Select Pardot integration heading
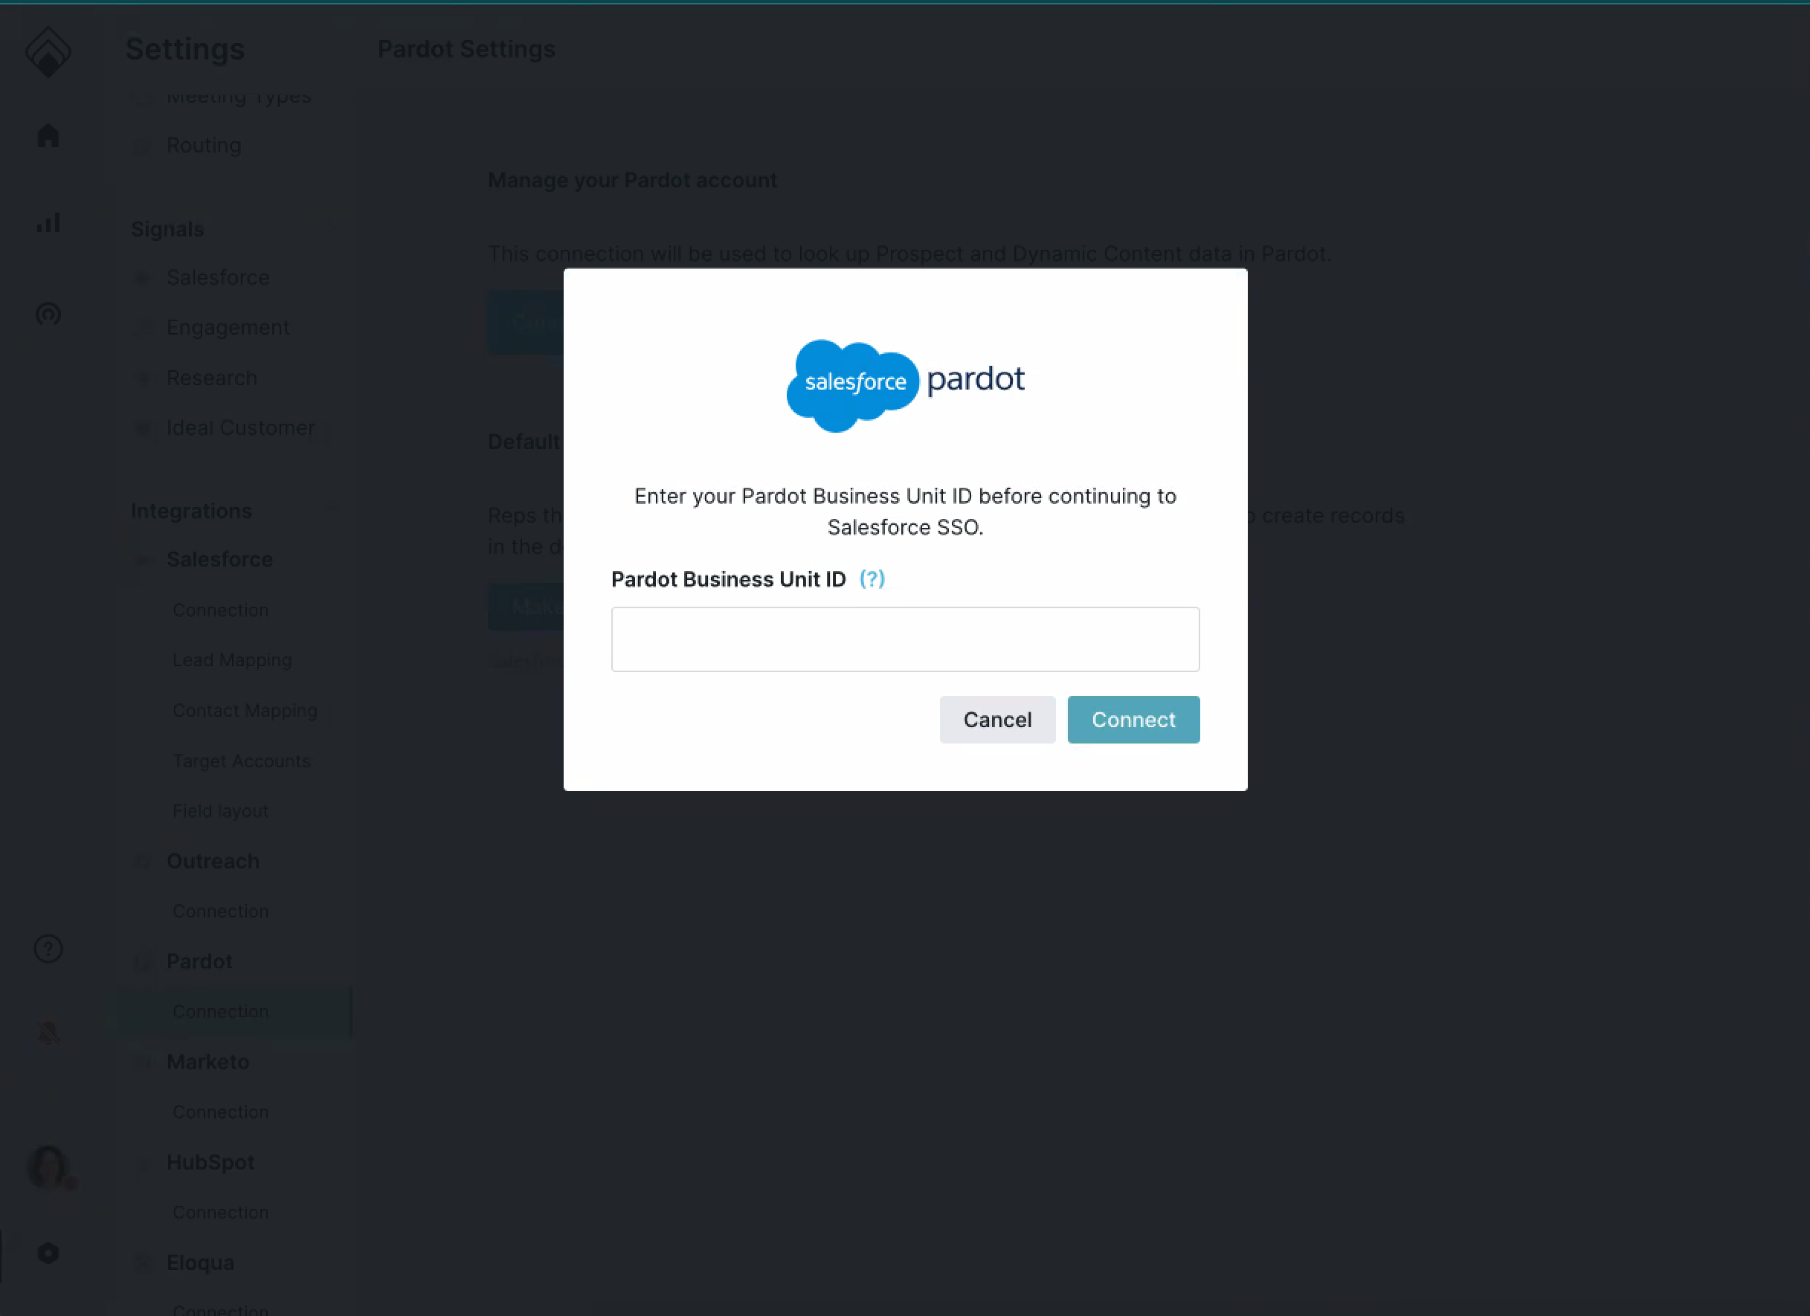 [199, 961]
